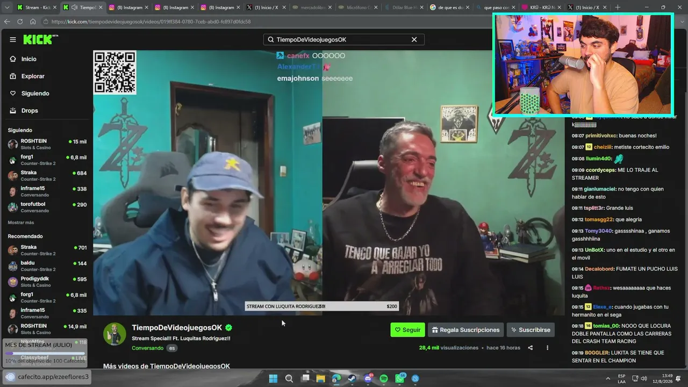Open ROSHTEIN channel in Siguiendo list

(x=47, y=144)
